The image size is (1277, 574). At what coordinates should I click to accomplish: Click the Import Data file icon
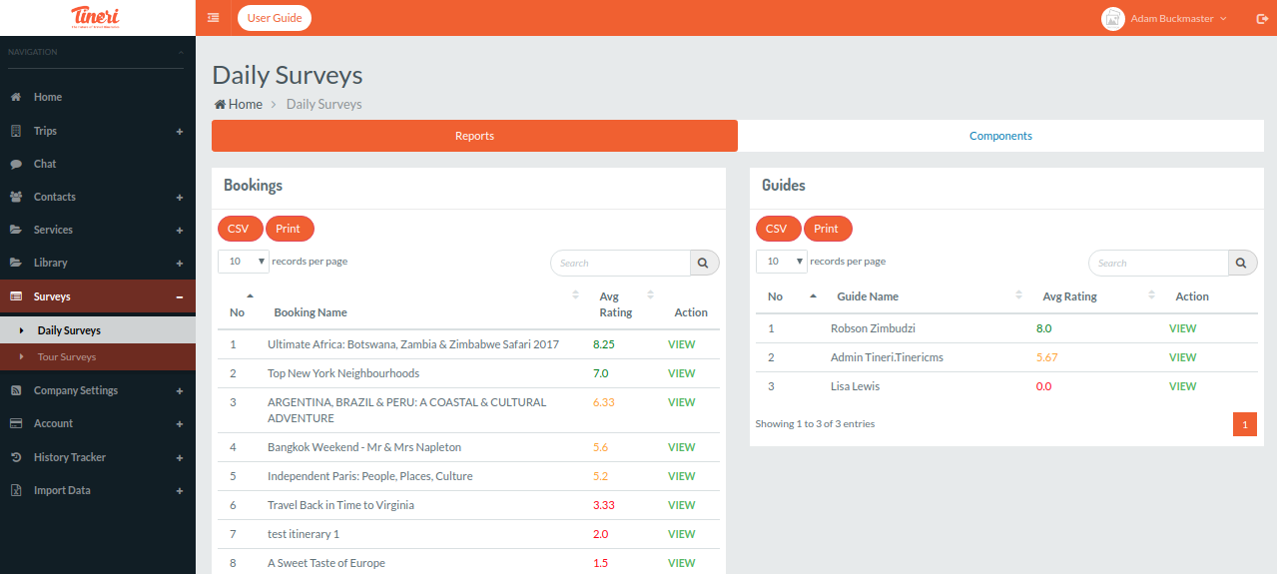click(x=16, y=490)
